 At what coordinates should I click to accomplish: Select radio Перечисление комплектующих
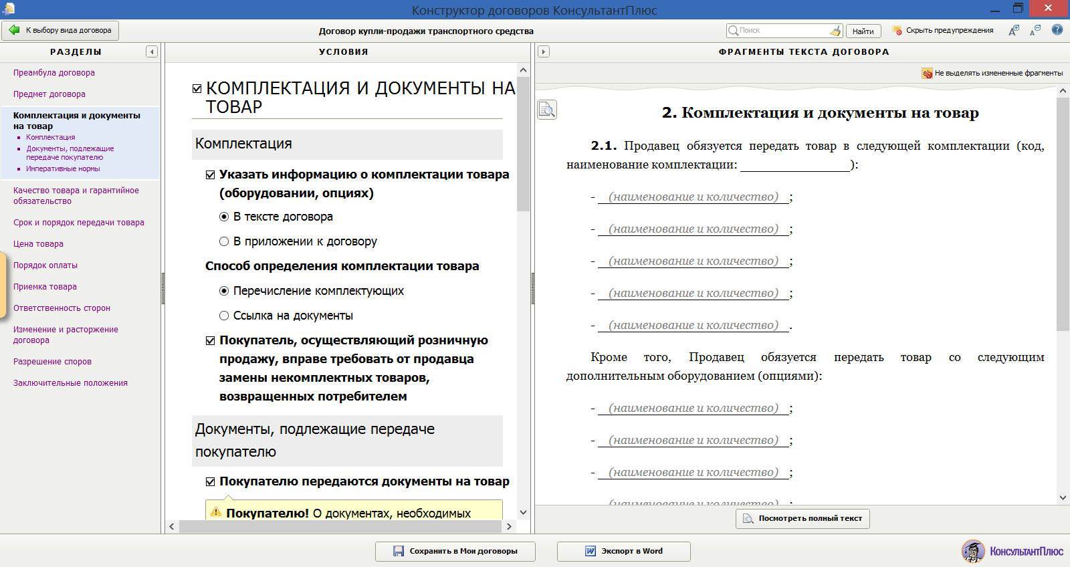coord(224,291)
